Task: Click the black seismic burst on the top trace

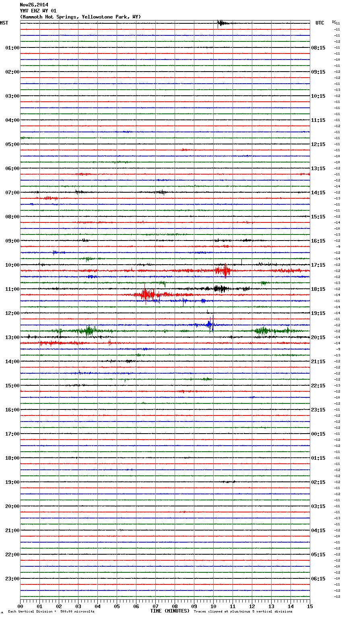Action: tap(220, 23)
